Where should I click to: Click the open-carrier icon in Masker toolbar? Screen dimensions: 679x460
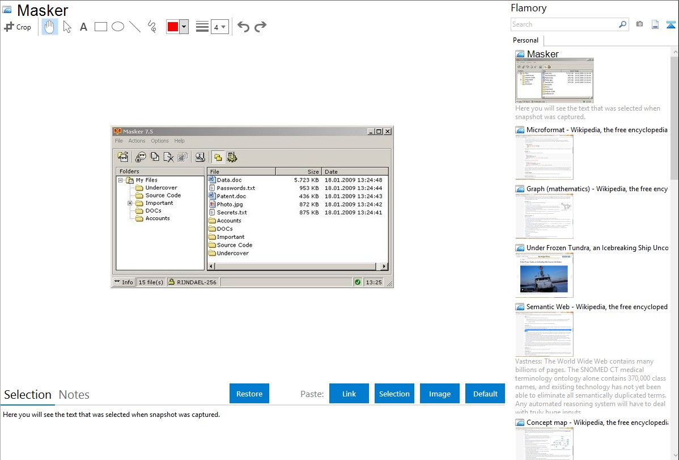123,157
